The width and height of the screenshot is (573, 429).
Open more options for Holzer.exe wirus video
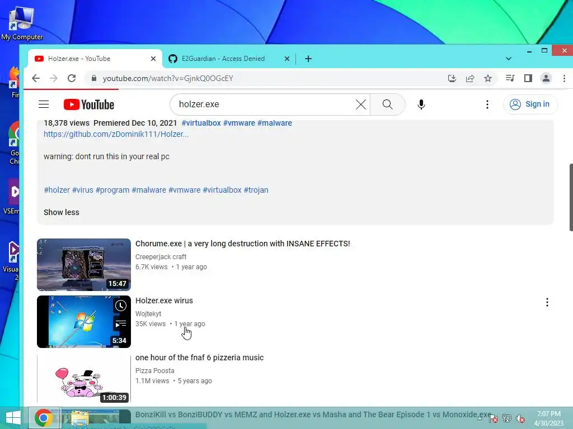tap(547, 302)
